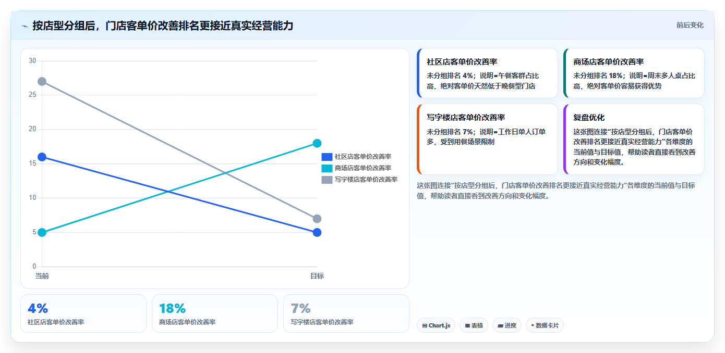This screenshot has width=725, height=353.
Task: Click the 18% KPI value
Action: point(172,308)
